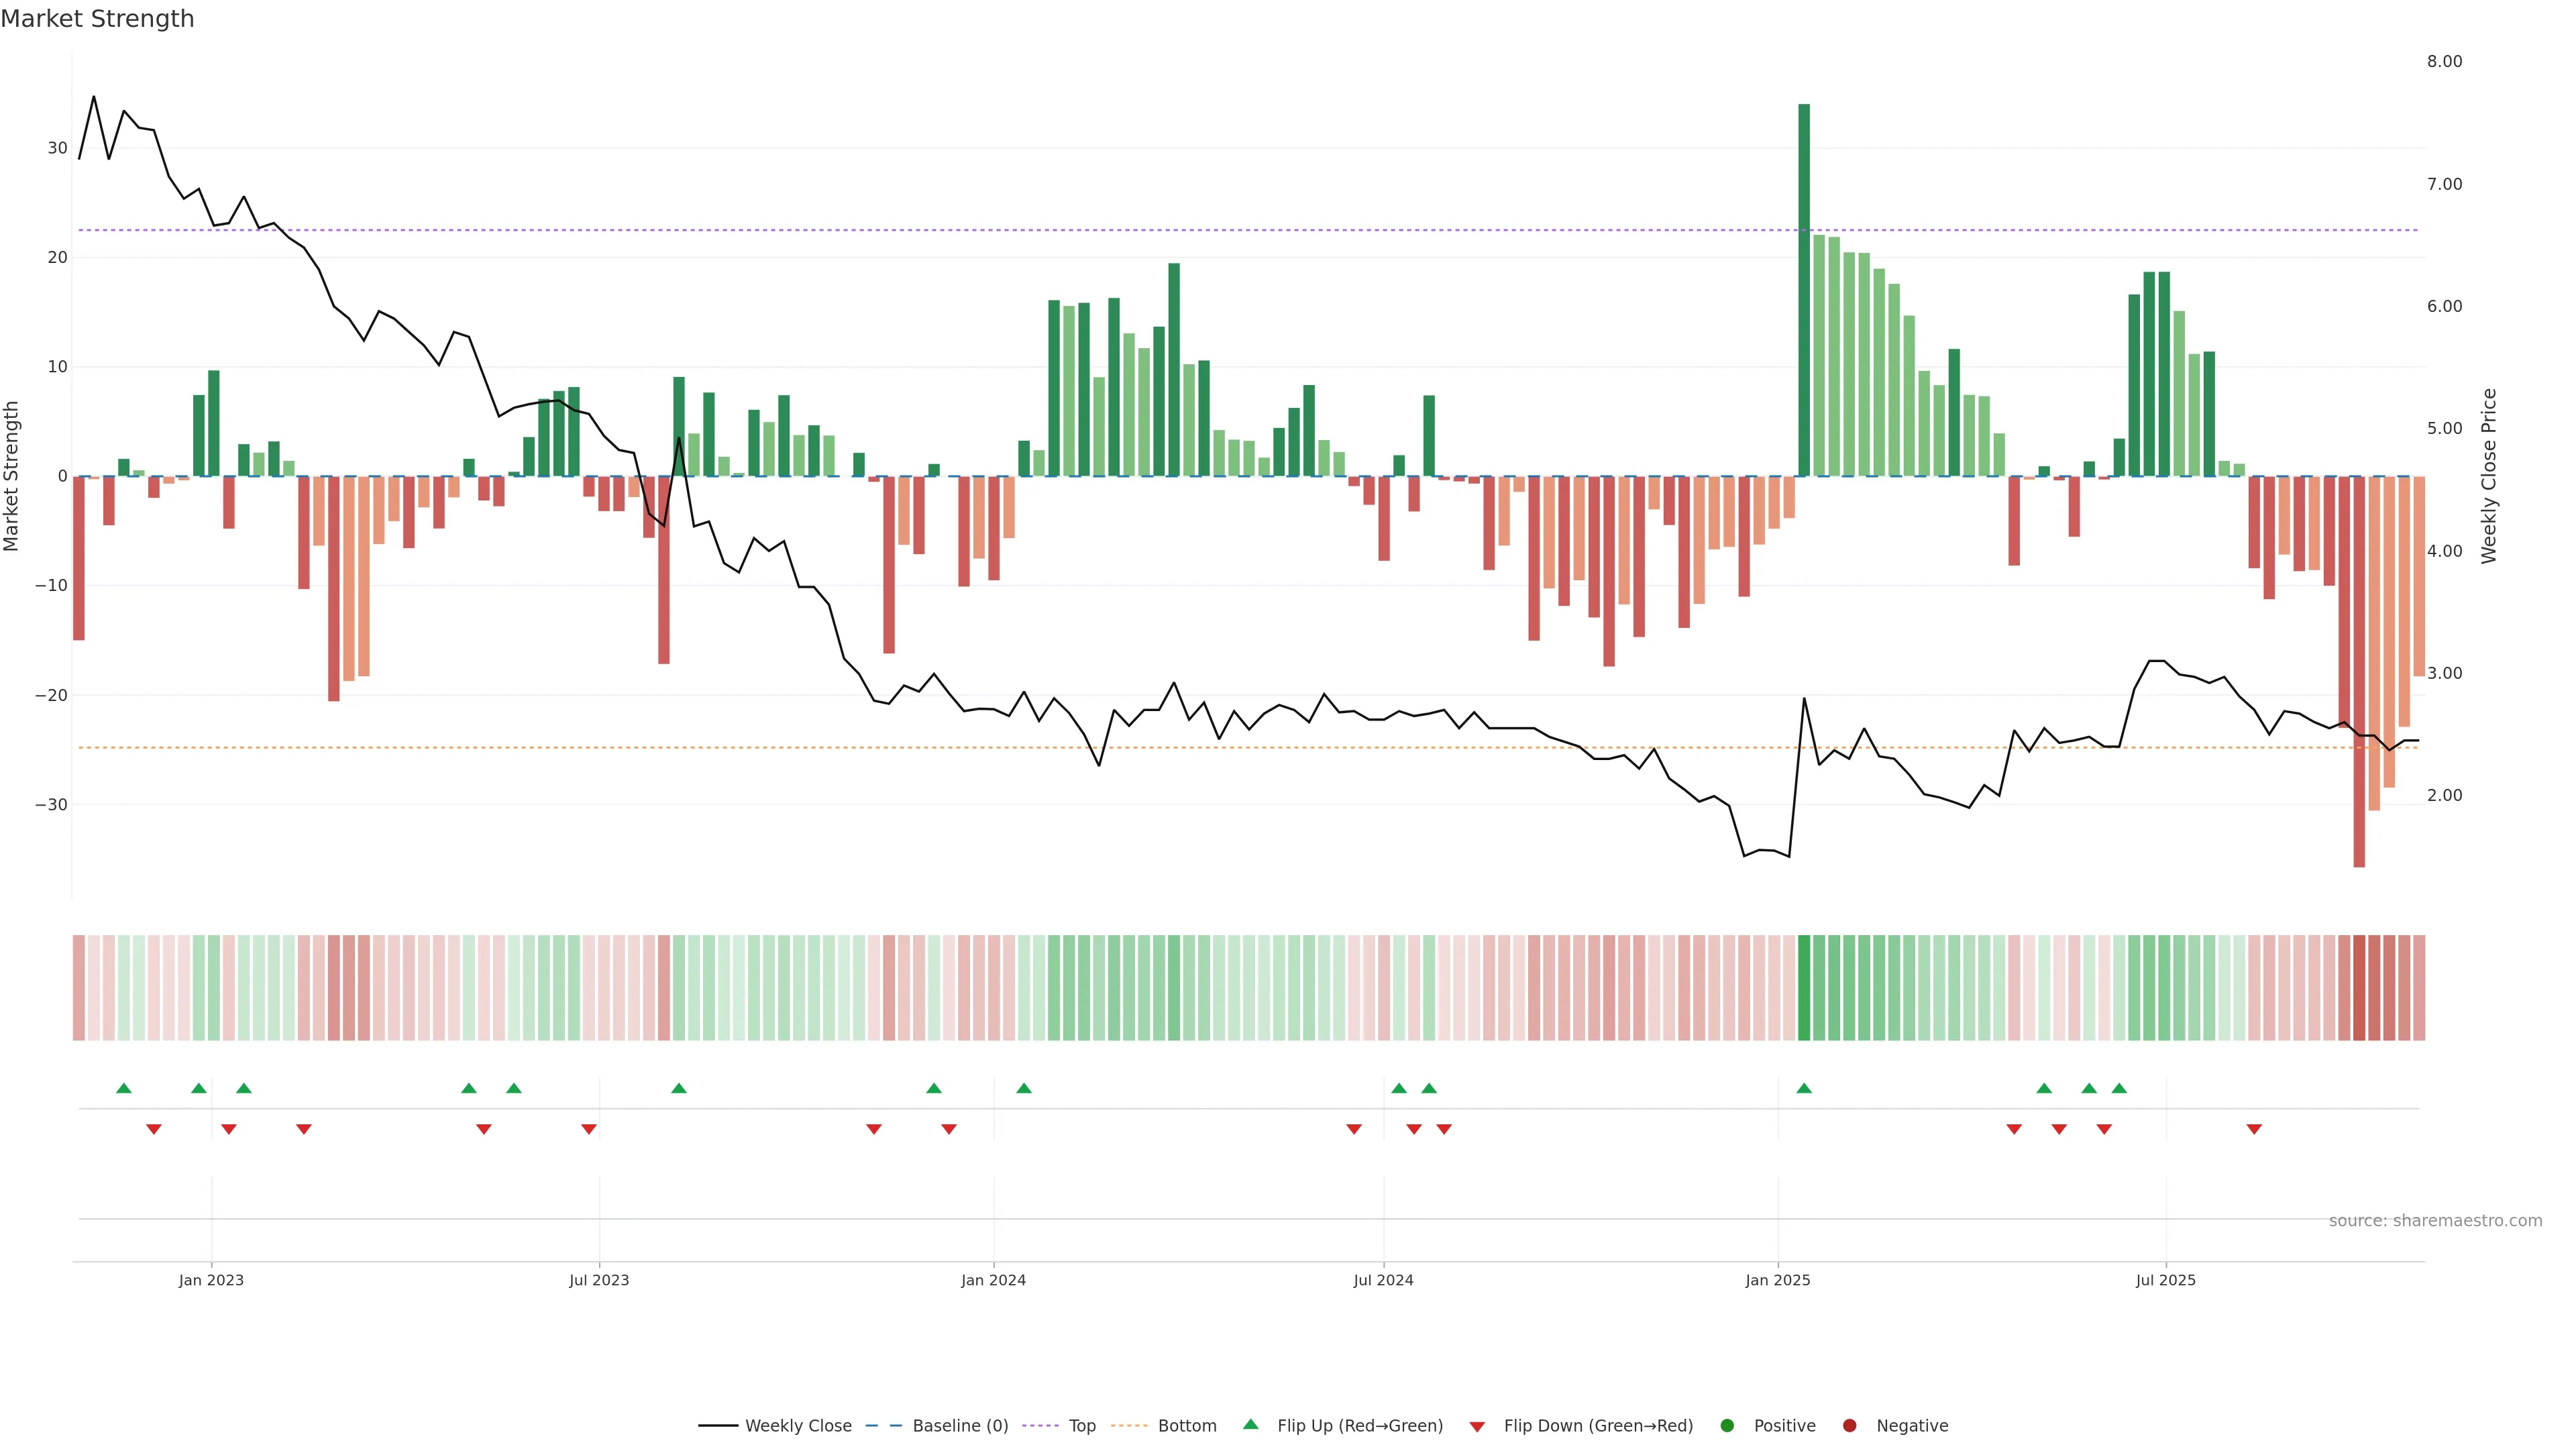Click the Market Strength chart title

click(97, 19)
